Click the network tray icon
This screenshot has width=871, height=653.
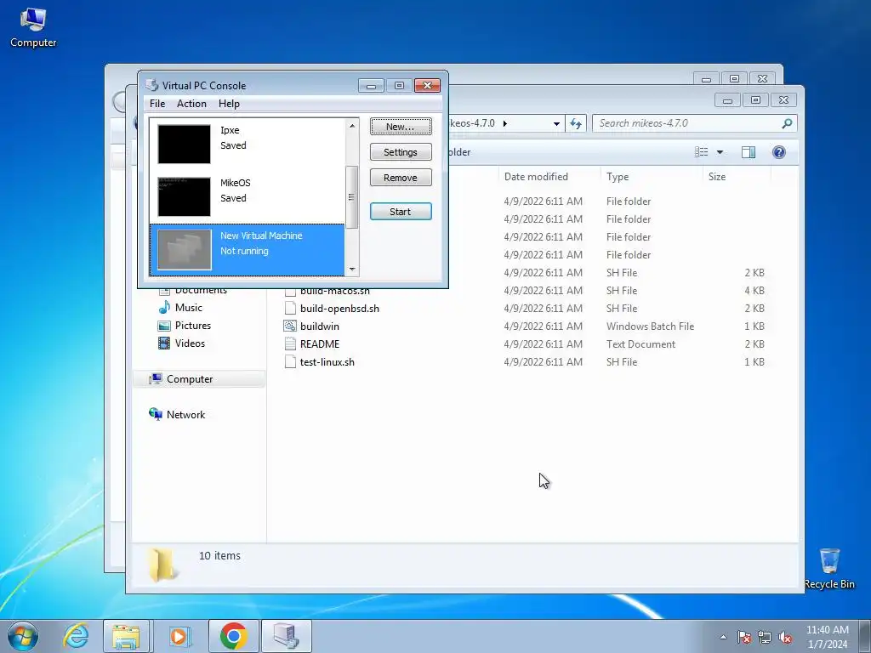[765, 637]
